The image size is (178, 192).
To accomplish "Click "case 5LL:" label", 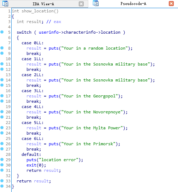I will [x=32, y=123].
